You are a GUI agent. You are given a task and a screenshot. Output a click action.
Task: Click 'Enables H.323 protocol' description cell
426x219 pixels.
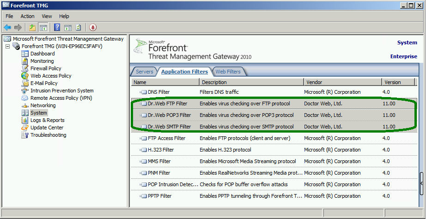click(x=225, y=150)
